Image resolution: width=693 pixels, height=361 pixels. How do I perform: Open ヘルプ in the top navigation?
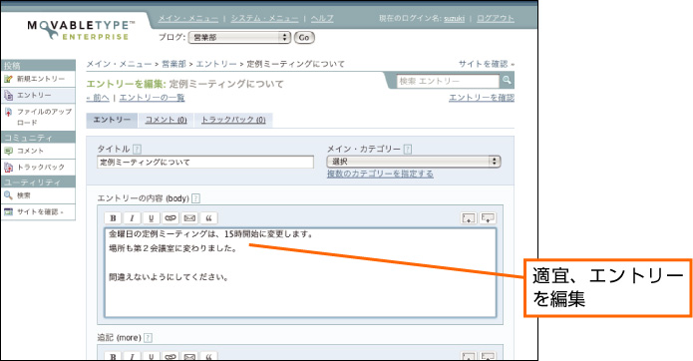[322, 19]
